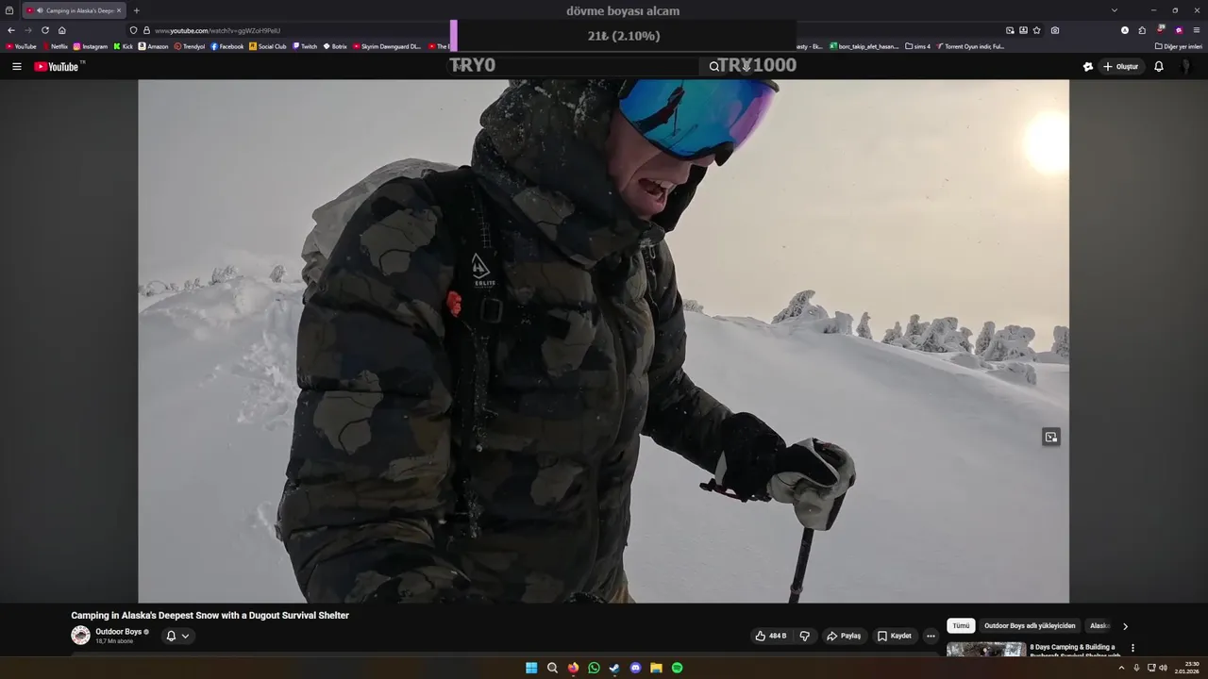Open the Facebook bookmark
This screenshot has height=679, width=1208.
(227, 46)
